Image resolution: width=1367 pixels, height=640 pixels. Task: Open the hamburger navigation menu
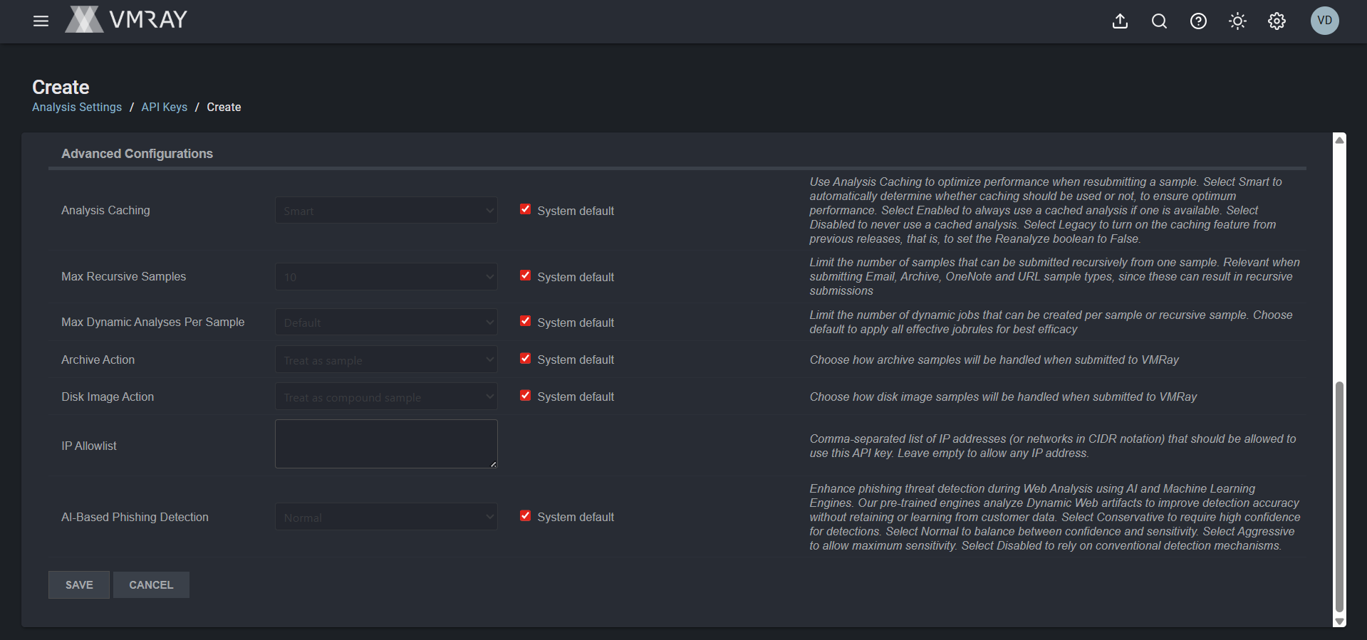pyautogui.click(x=41, y=21)
